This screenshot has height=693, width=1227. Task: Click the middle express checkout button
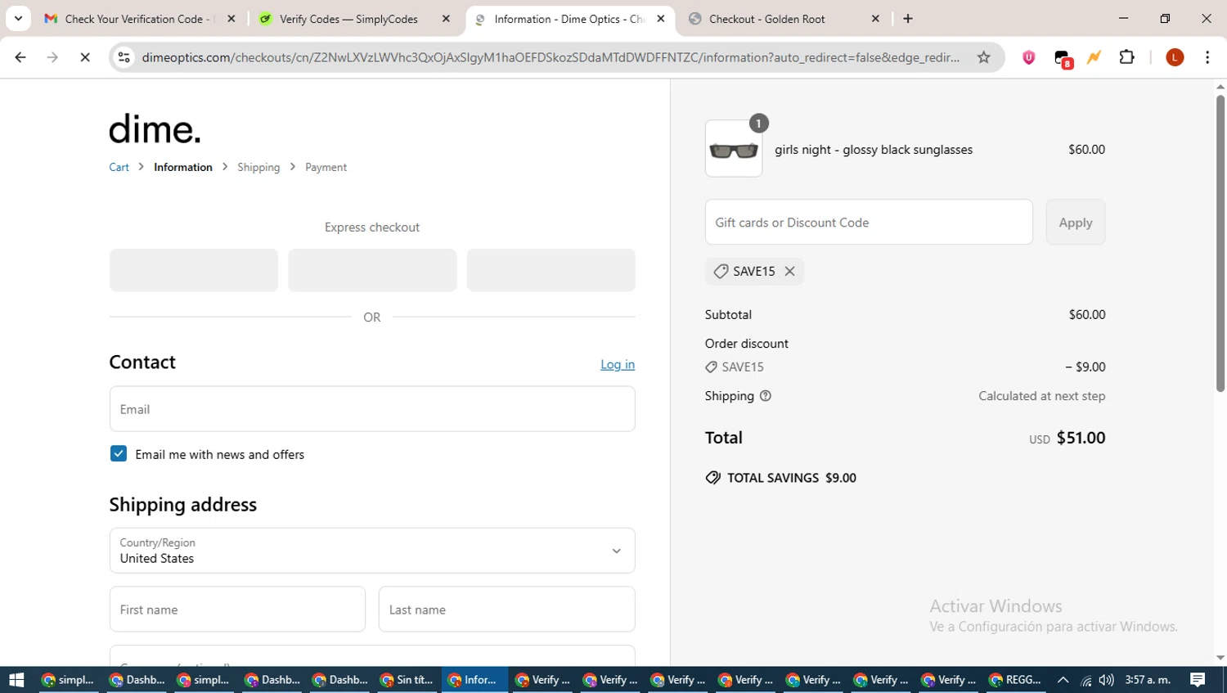pyautogui.click(x=372, y=270)
